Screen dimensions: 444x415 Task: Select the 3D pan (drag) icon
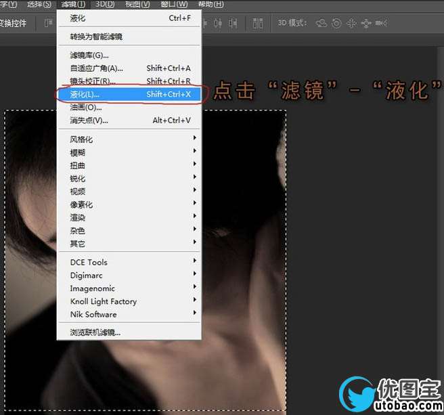351,23
